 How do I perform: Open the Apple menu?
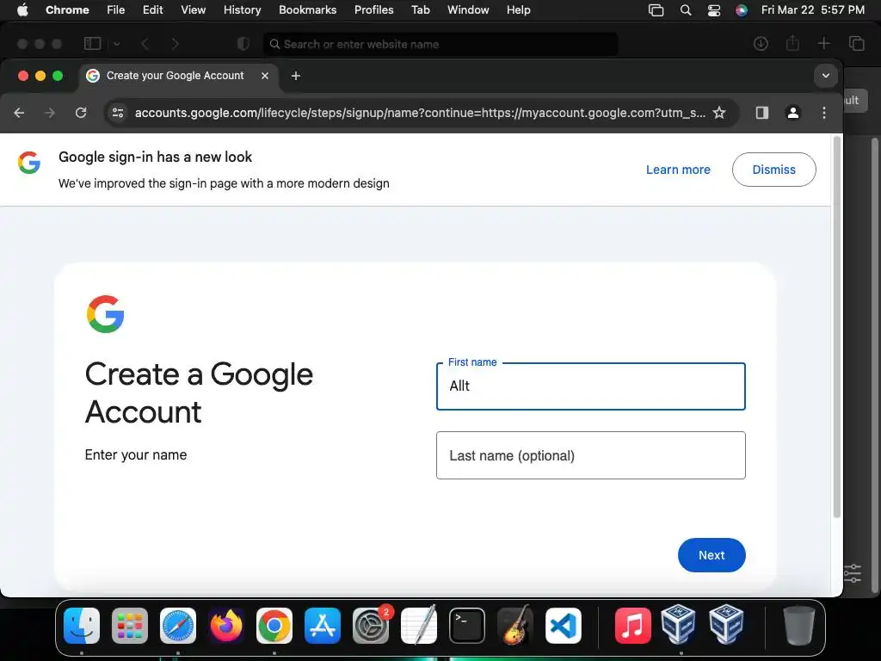point(22,10)
